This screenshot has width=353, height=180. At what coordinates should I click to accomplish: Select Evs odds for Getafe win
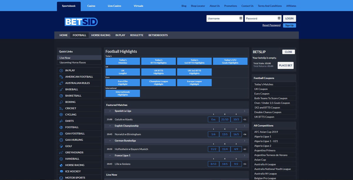(x=213, y=120)
